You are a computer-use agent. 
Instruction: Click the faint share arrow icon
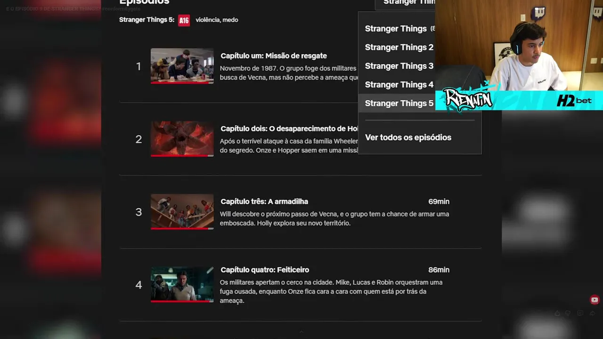coord(592,313)
